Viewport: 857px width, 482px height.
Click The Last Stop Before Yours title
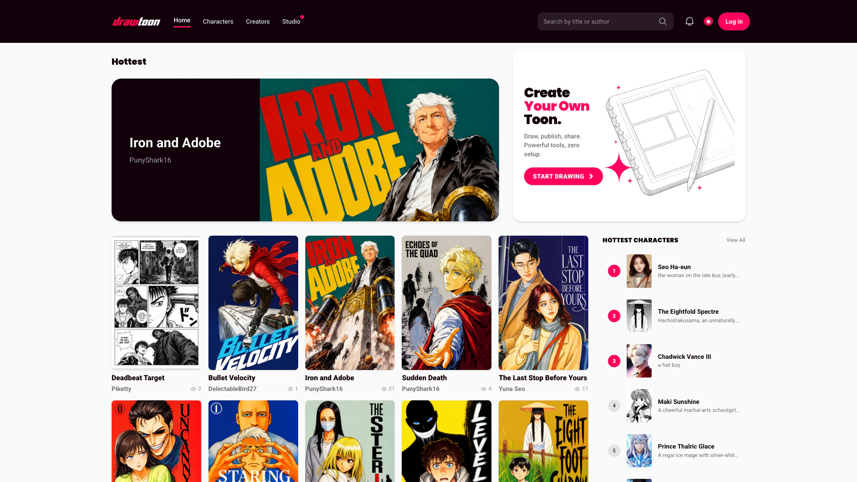(x=543, y=378)
